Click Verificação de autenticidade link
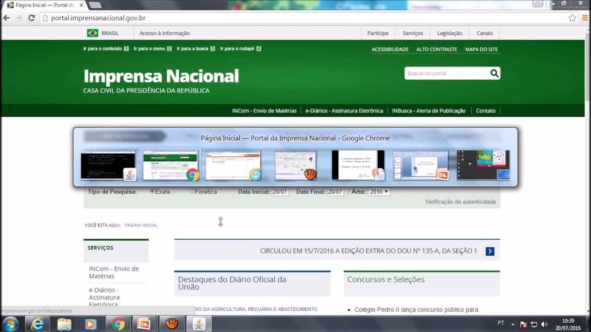The image size is (591, 332). pos(461,202)
